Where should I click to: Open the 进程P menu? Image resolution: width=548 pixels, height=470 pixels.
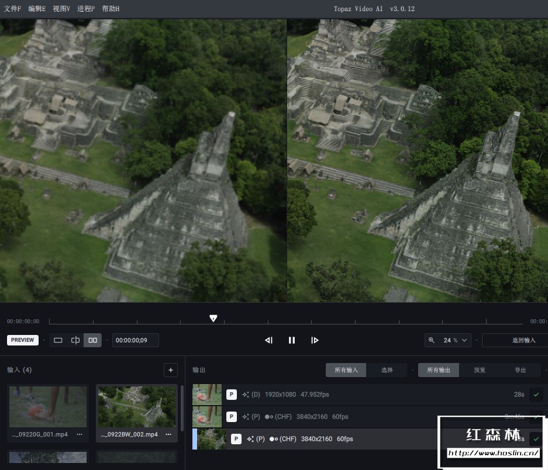(86, 9)
